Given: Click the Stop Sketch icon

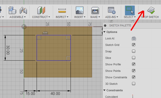Looking at the screenshot, I should [x=151, y=10].
